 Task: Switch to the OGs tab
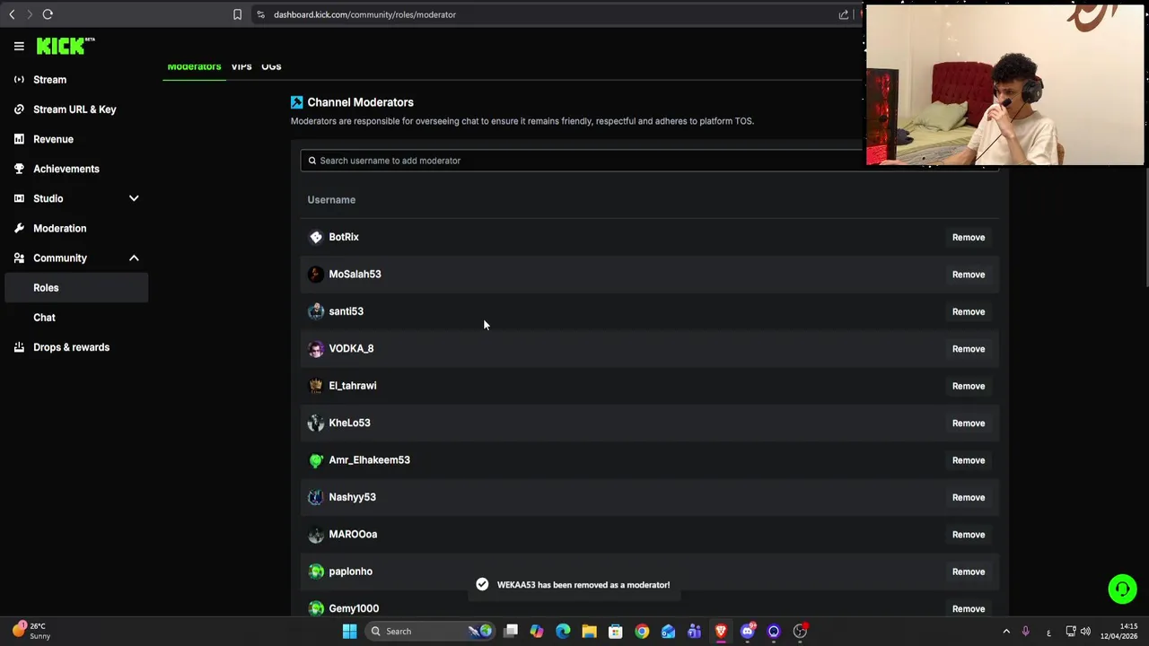pos(271,67)
